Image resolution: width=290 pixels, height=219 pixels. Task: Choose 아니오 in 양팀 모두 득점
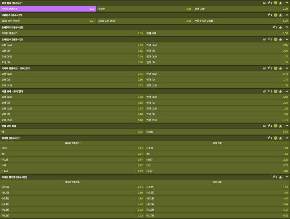217,131
